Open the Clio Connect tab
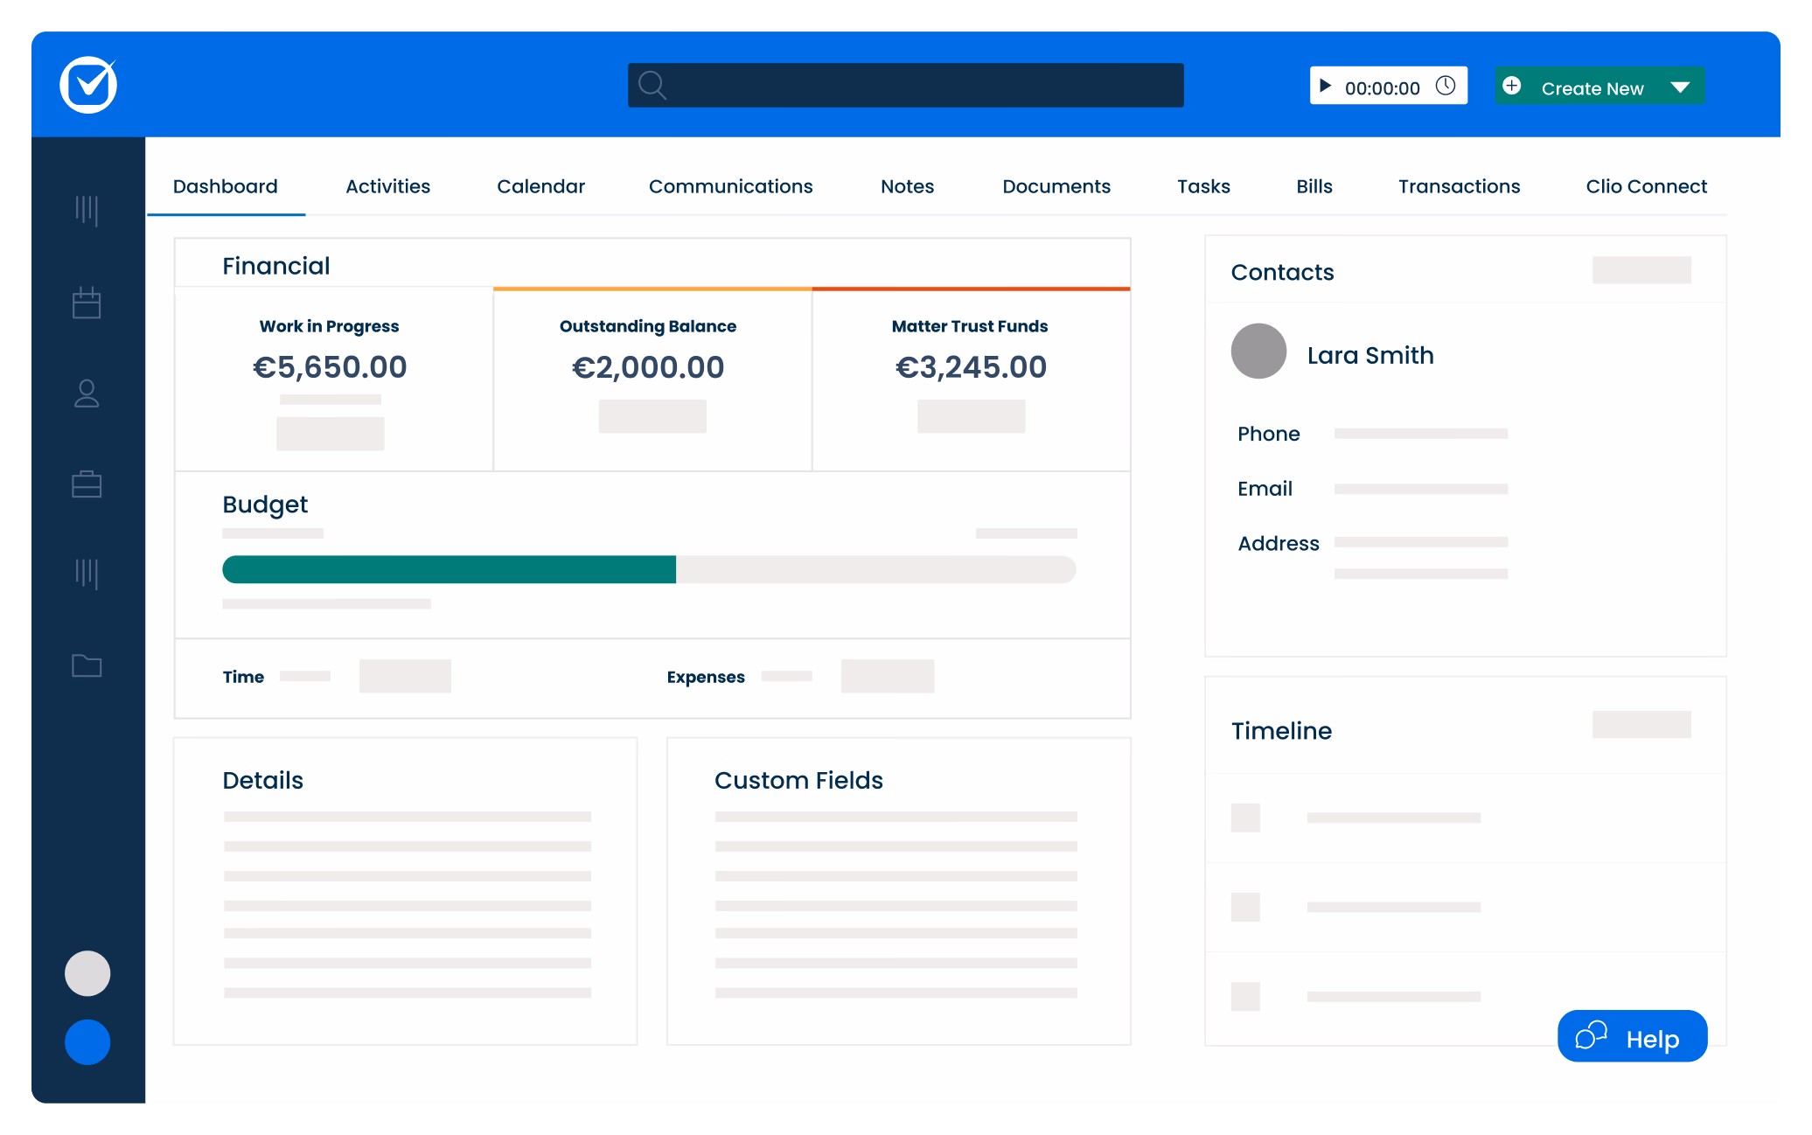 (x=1646, y=185)
